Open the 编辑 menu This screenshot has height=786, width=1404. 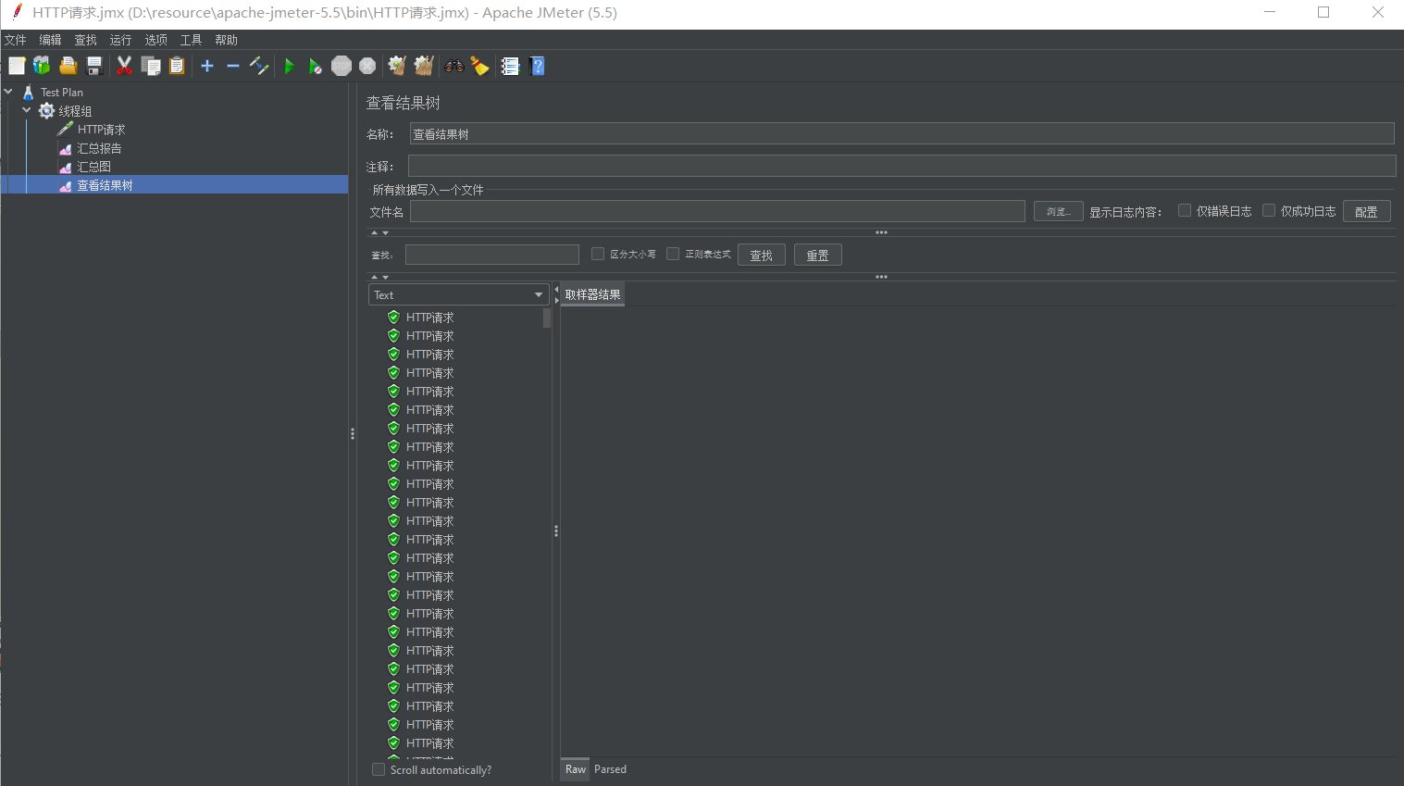pos(50,40)
